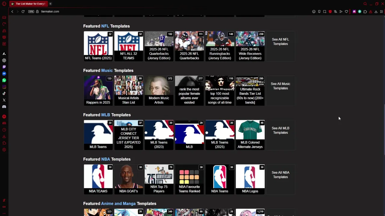Open ChatGPT in the sidebar
The width and height of the screenshot is (385, 216).
click(4, 60)
